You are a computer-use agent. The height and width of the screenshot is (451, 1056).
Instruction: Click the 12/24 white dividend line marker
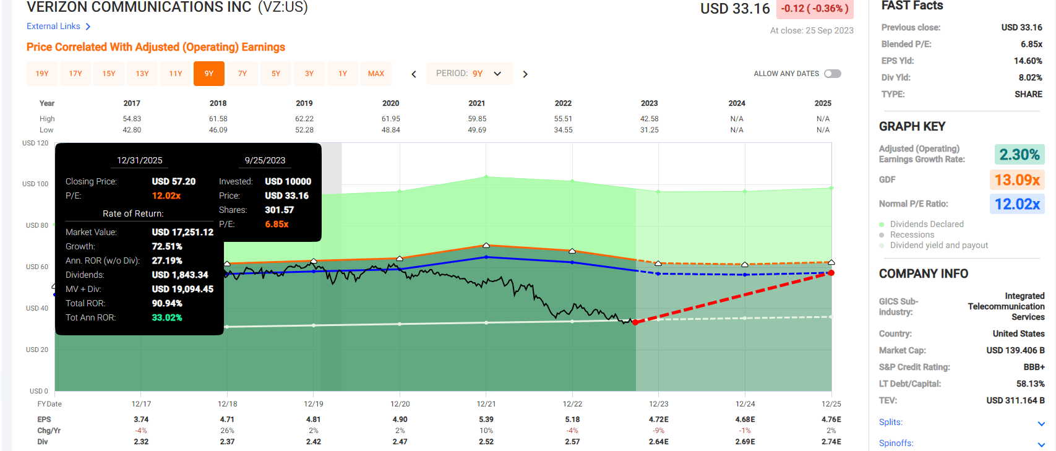coord(745,318)
